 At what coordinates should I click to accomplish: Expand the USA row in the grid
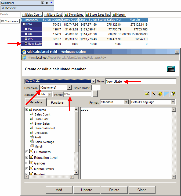pos(24,24)
